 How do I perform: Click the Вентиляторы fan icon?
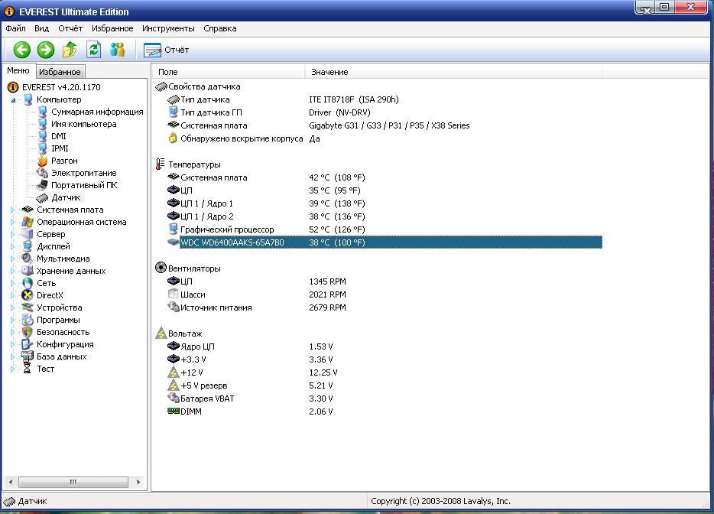point(161,268)
